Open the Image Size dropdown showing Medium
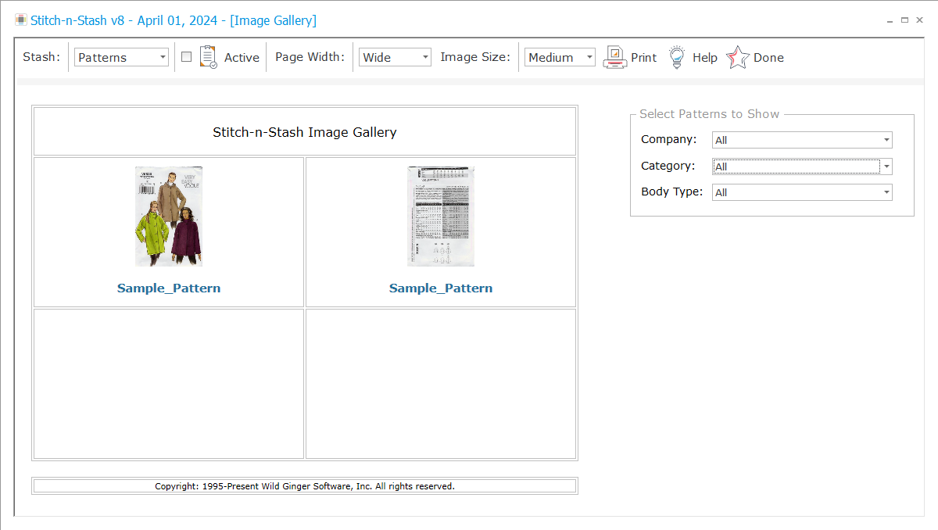 click(x=560, y=57)
